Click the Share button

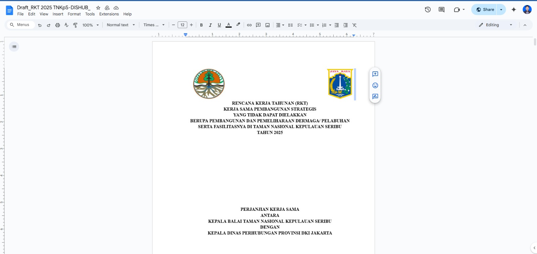pos(484,10)
